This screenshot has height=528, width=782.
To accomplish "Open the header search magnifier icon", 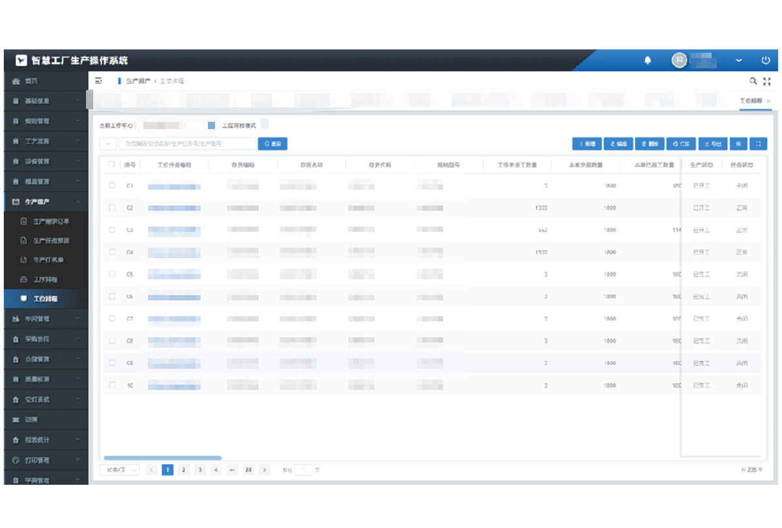I will [753, 81].
